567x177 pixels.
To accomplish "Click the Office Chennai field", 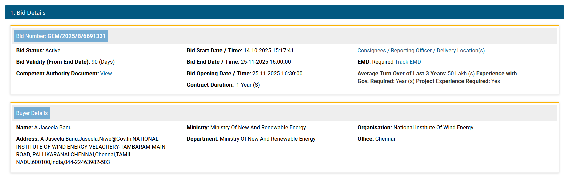I will click(385, 139).
